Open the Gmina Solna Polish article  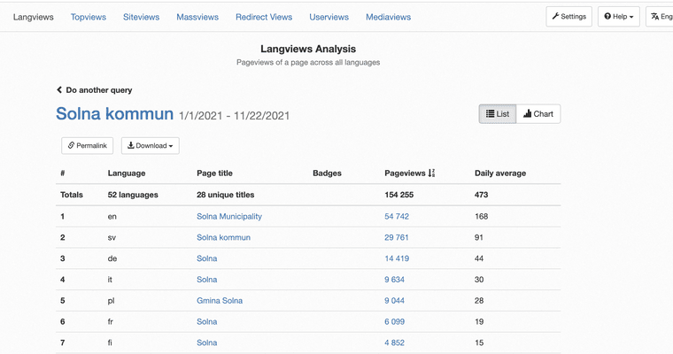click(x=219, y=301)
